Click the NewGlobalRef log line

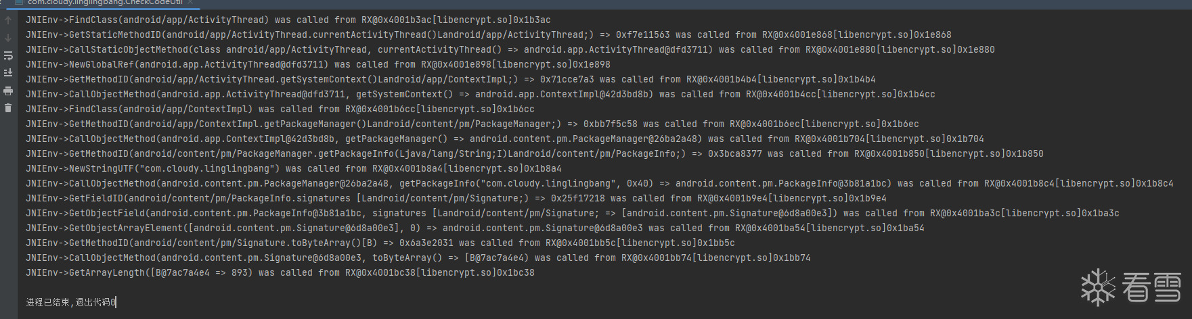click(x=317, y=65)
